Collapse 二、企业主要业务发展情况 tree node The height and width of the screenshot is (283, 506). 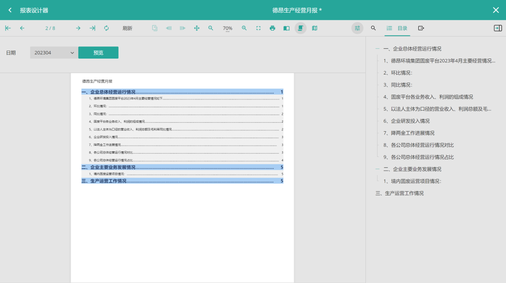point(378,169)
